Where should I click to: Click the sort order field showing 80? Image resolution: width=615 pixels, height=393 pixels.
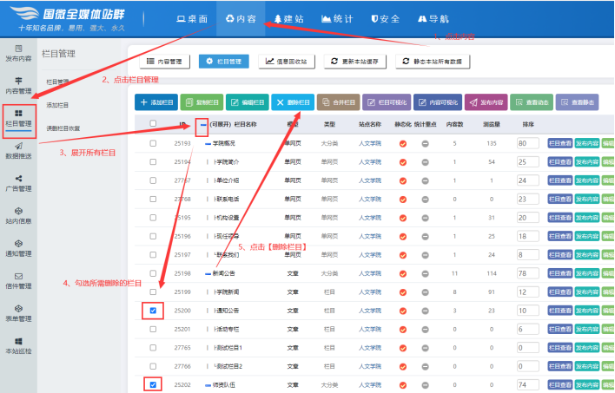coord(526,142)
